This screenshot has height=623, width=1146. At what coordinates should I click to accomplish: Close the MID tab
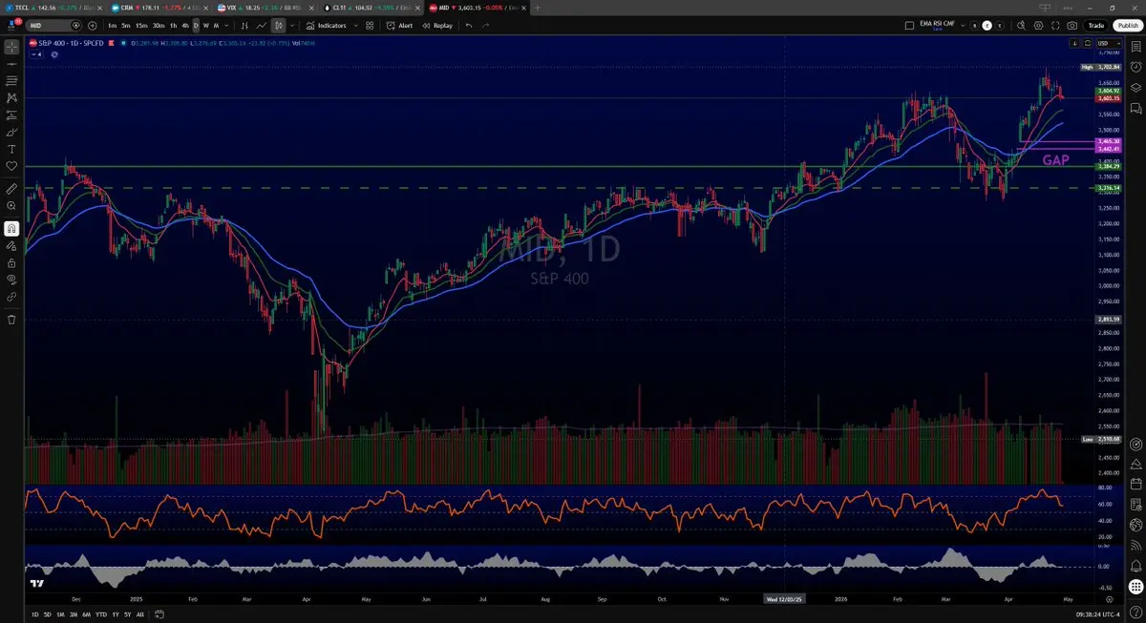(525, 7)
